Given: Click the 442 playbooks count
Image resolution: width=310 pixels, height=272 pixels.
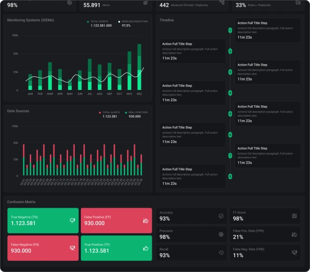Looking at the screenshot, I should pyautogui.click(x=164, y=5).
